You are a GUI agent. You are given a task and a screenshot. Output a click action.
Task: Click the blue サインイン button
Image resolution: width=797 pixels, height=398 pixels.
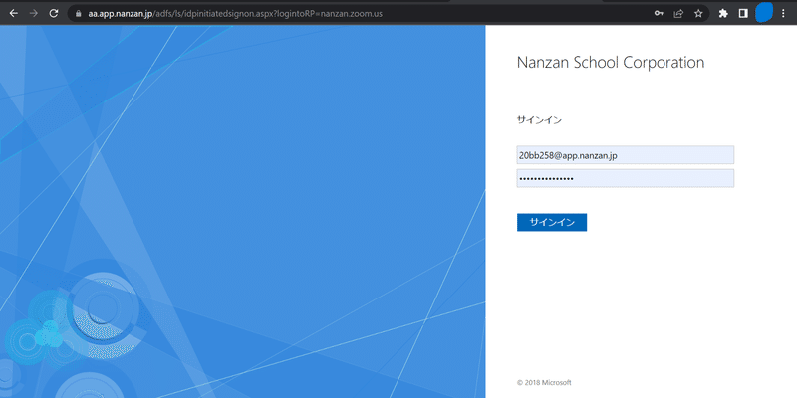click(x=552, y=222)
